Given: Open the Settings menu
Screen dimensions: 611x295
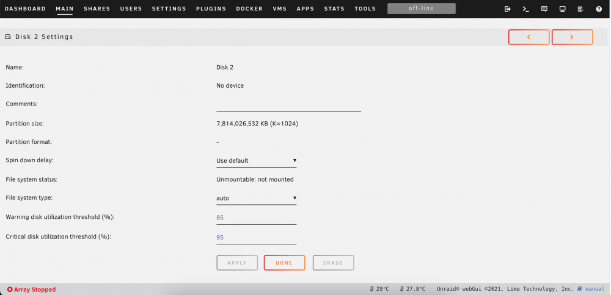Looking at the screenshot, I should [169, 9].
